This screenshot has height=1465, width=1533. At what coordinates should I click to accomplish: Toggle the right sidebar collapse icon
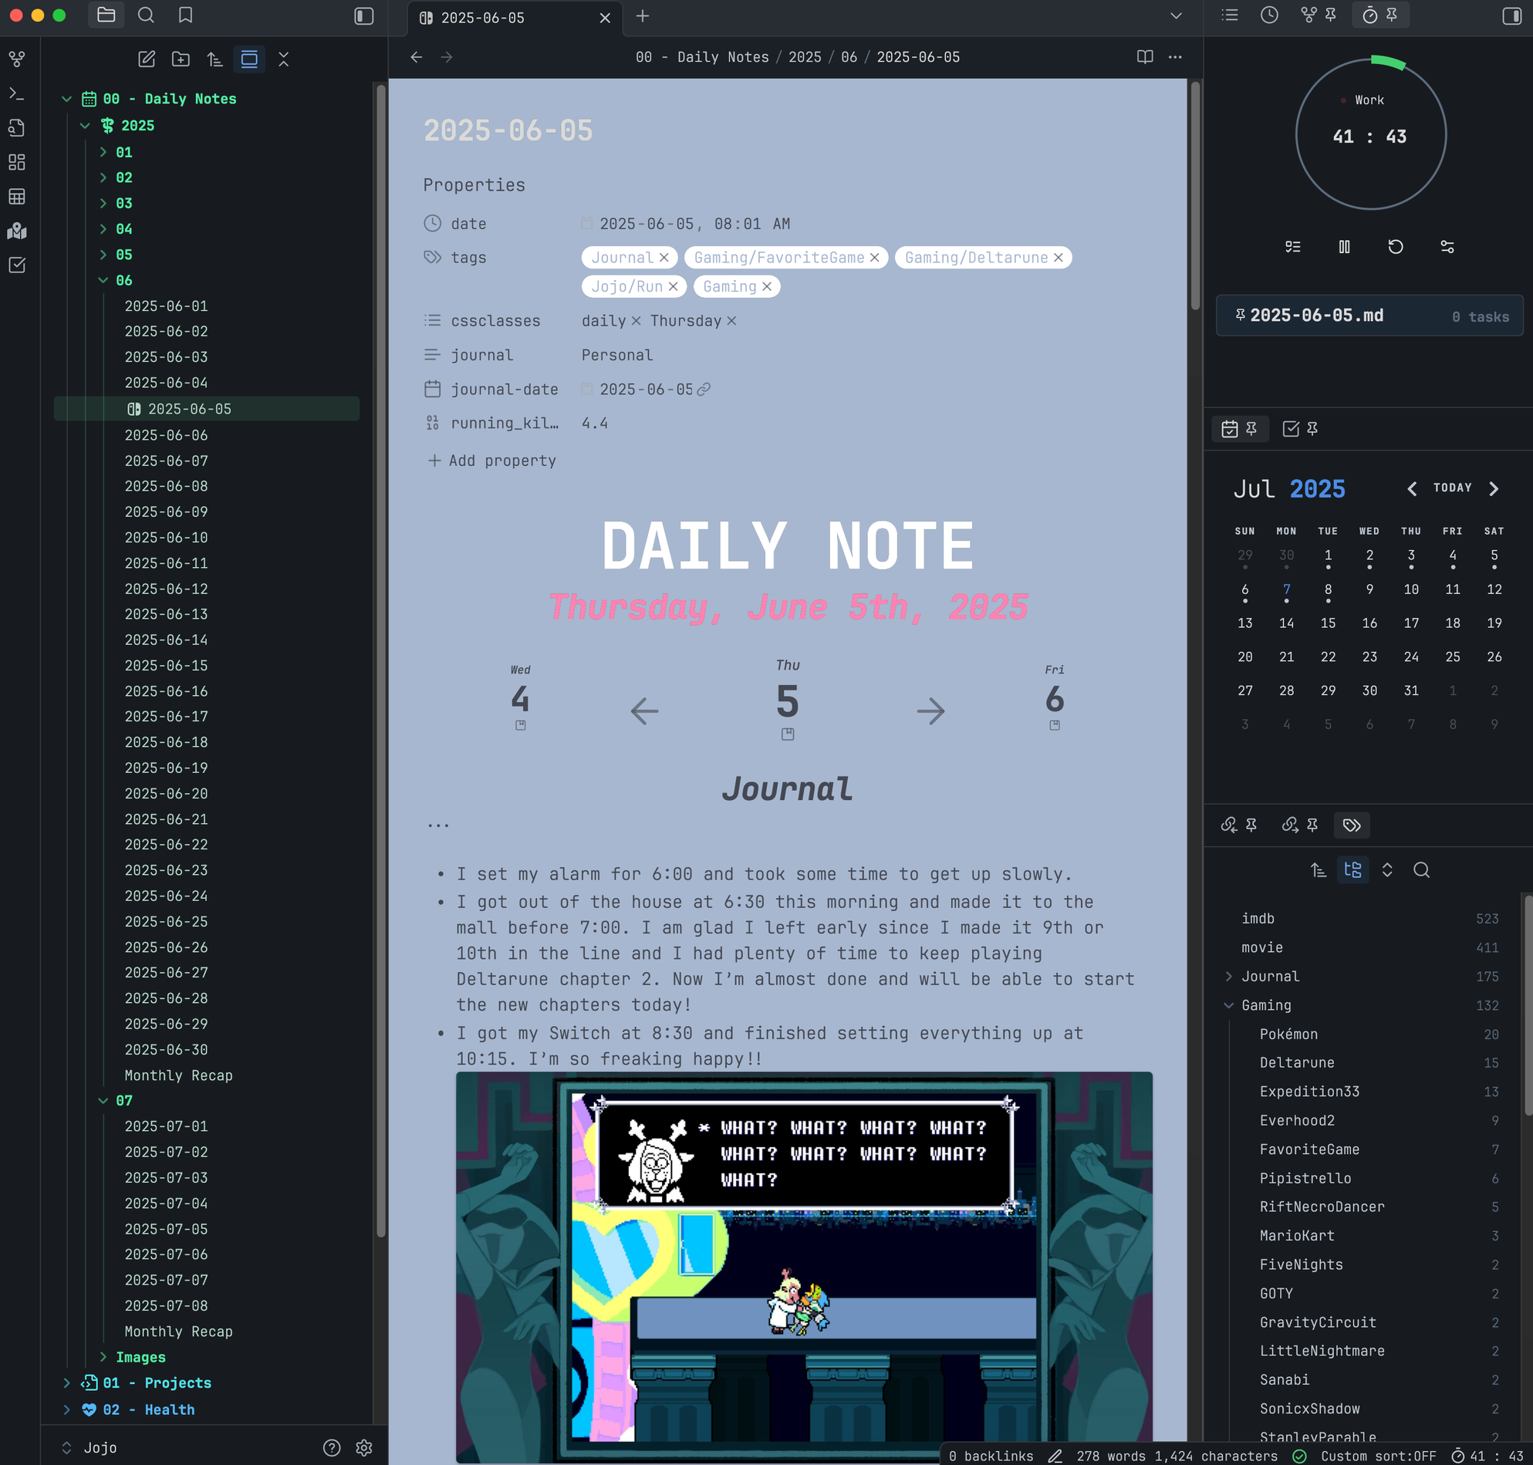point(1512,15)
